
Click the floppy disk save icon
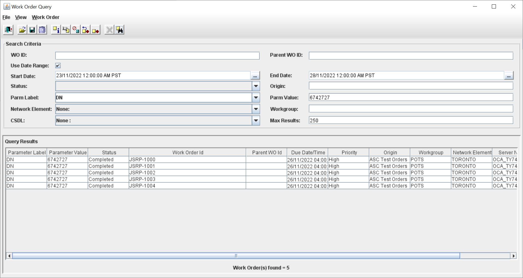[x=32, y=30]
